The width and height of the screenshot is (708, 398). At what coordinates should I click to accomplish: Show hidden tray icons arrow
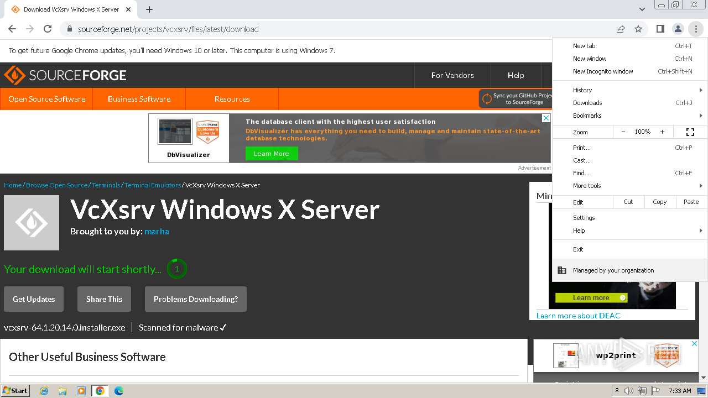coord(617,391)
